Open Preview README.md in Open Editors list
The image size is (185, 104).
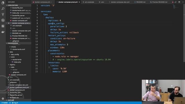20,36
